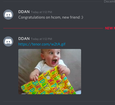Click the "Congratulations on hcom" message text
Screen dimensions: 115x105
click(51, 17)
